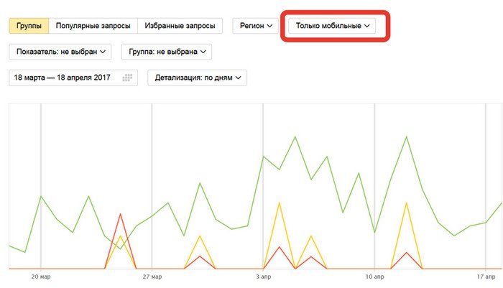Open the Популярные запросы tab
This screenshot has width=503, height=288.
93,26
